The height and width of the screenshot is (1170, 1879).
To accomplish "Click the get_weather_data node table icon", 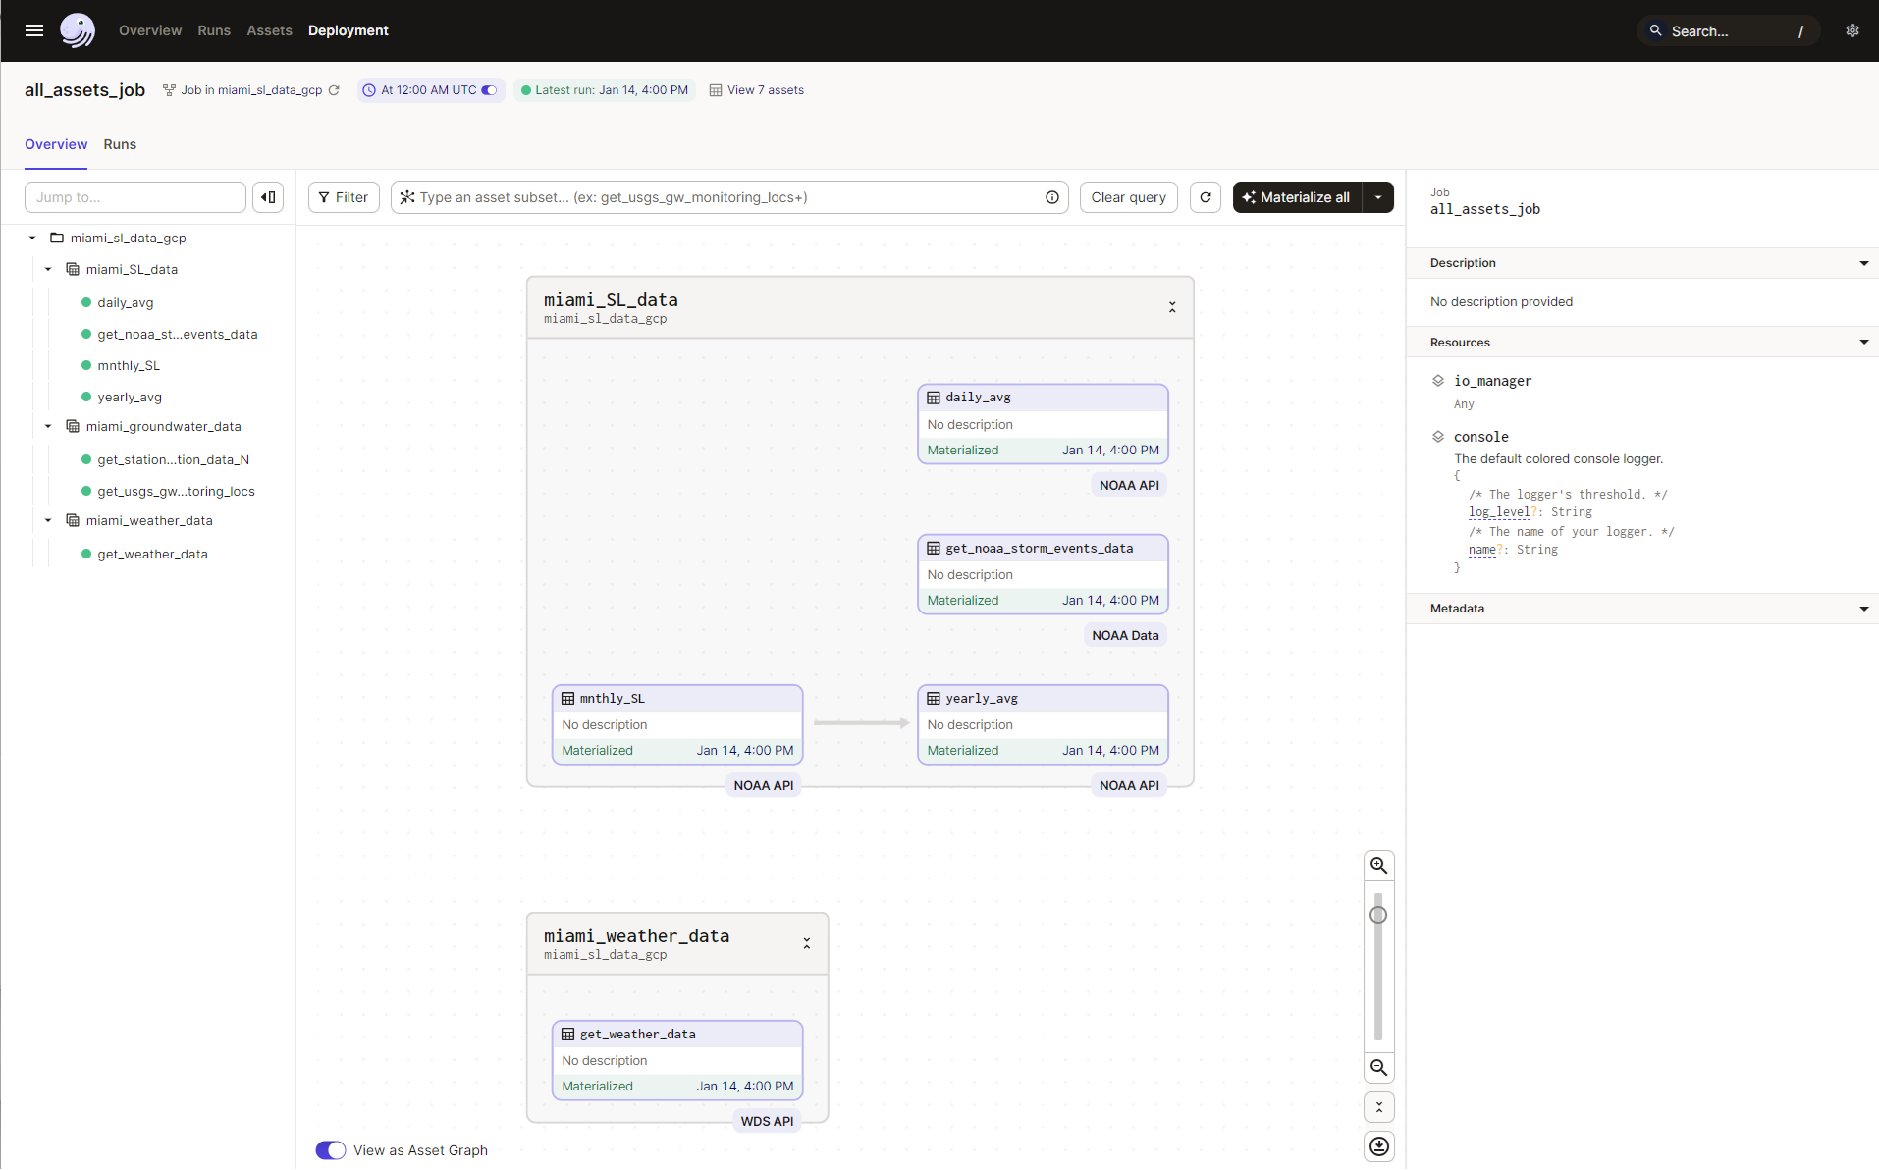I will 567,1035.
